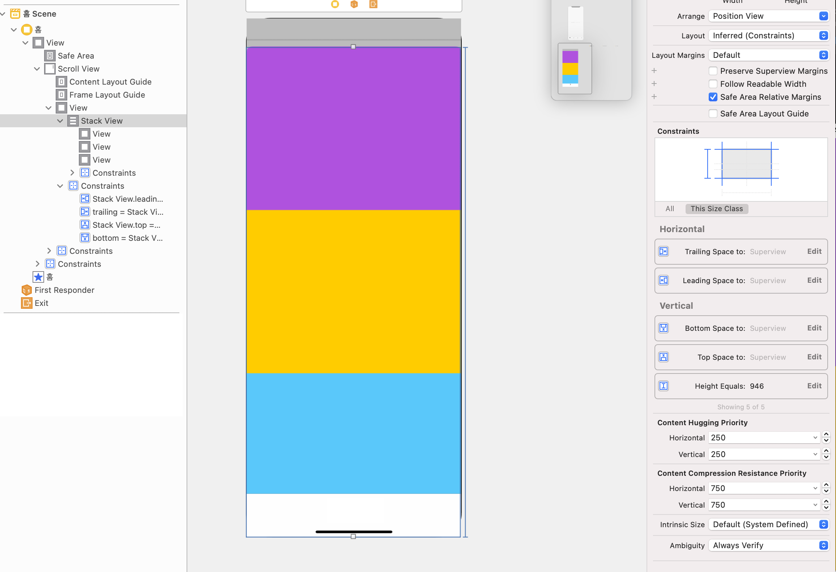Click the minimap thumbnail of the scene
The height and width of the screenshot is (572, 836).
pos(575,68)
